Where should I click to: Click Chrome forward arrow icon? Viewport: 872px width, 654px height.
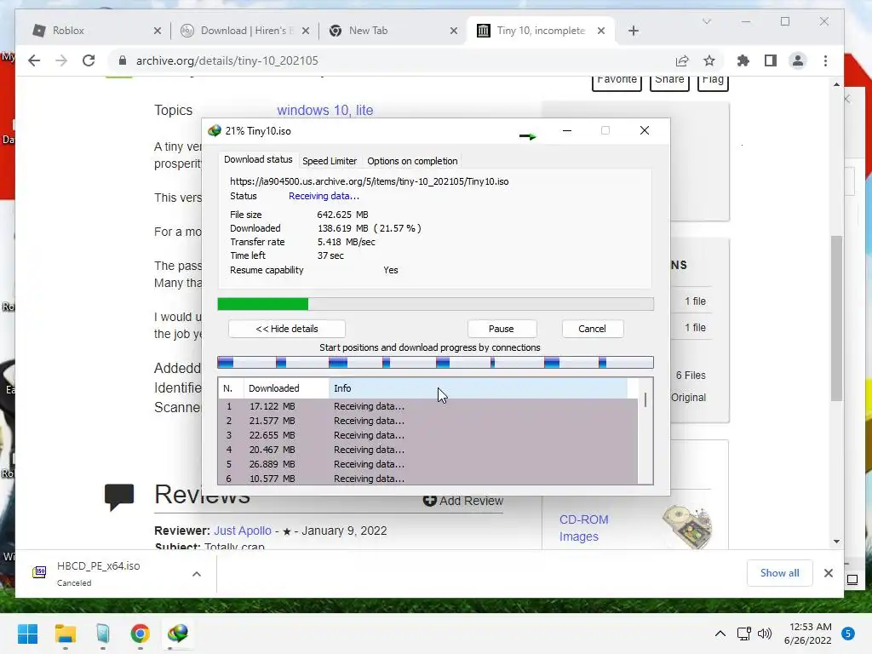61,60
